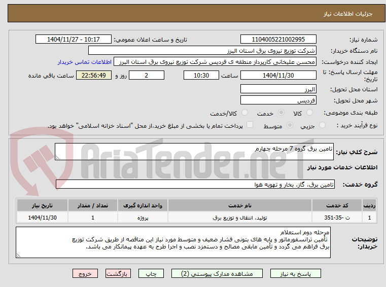Select the متوسط purchase type radio
Screen dimensions: 386x287
click(290, 125)
